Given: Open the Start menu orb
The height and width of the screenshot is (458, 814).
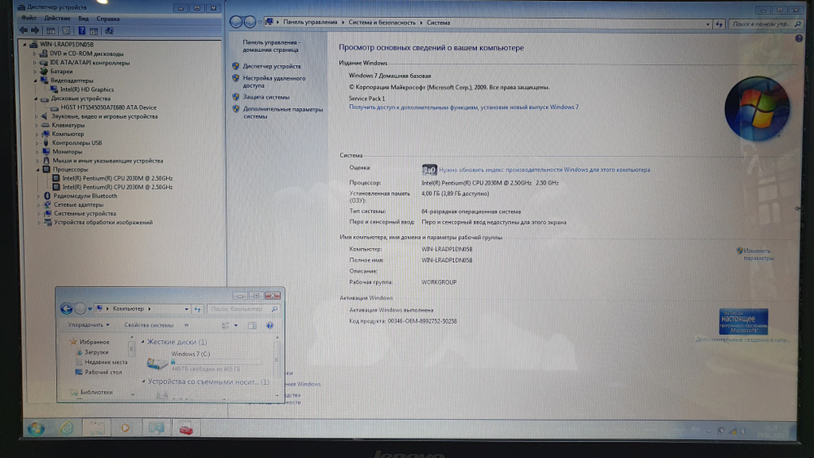Looking at the screenshot, I should click(36, 429).
